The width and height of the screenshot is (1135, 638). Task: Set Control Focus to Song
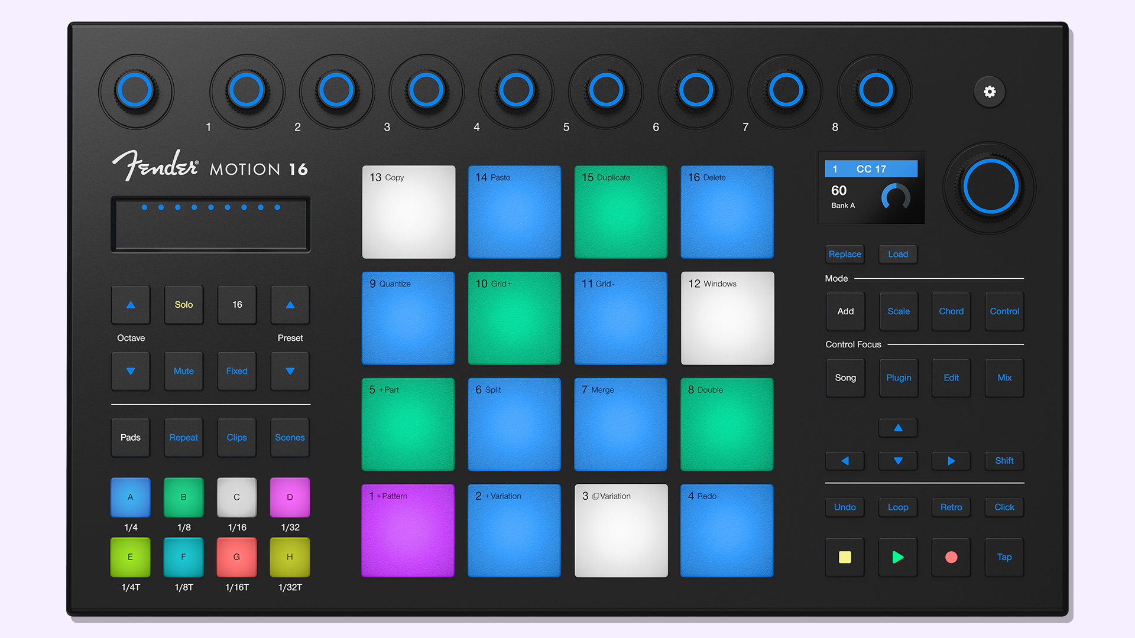coord(845,377)
